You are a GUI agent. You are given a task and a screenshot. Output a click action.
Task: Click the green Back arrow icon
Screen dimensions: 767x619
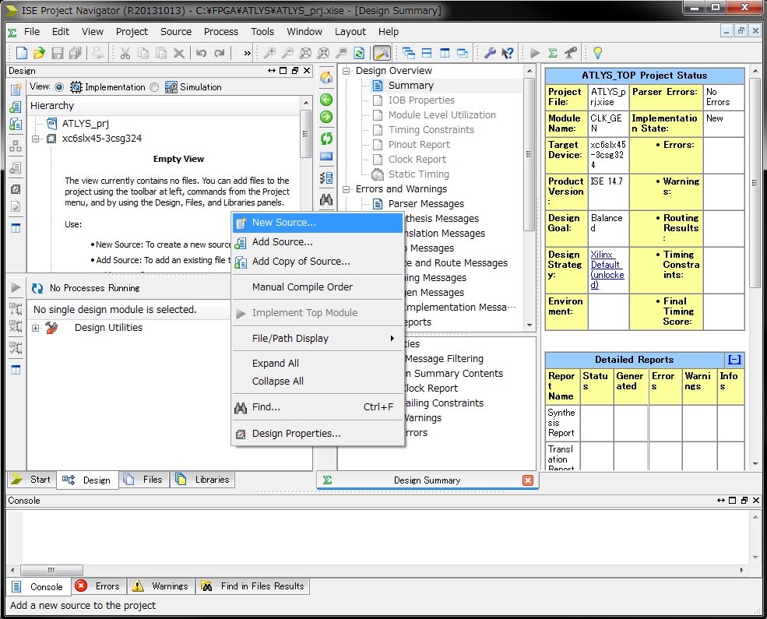tap(326, 99)
